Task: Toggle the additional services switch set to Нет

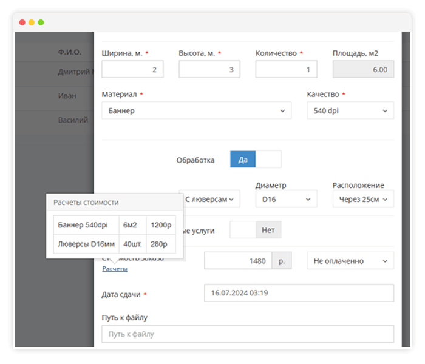Action: pos(256,230)
